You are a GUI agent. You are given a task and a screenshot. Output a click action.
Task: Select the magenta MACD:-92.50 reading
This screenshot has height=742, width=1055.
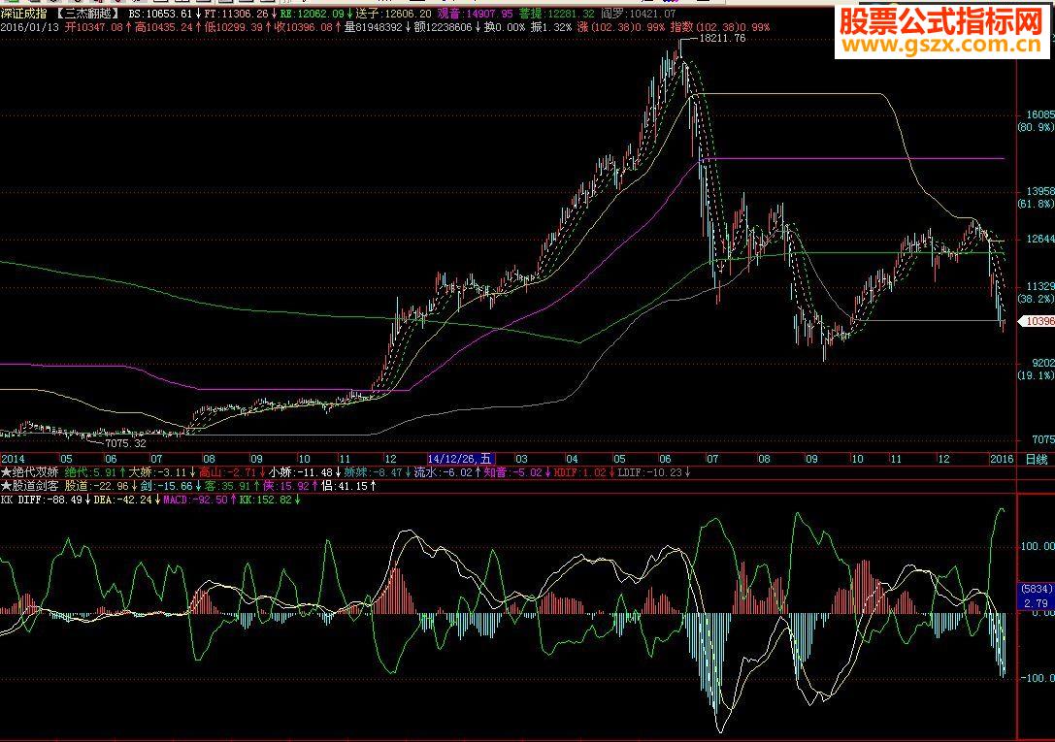pyautogui.click(x=195, y=500)
